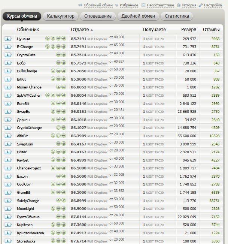Click the Обменник column header
This screenshot has width=228, height=244.
[x=28, y=30]
